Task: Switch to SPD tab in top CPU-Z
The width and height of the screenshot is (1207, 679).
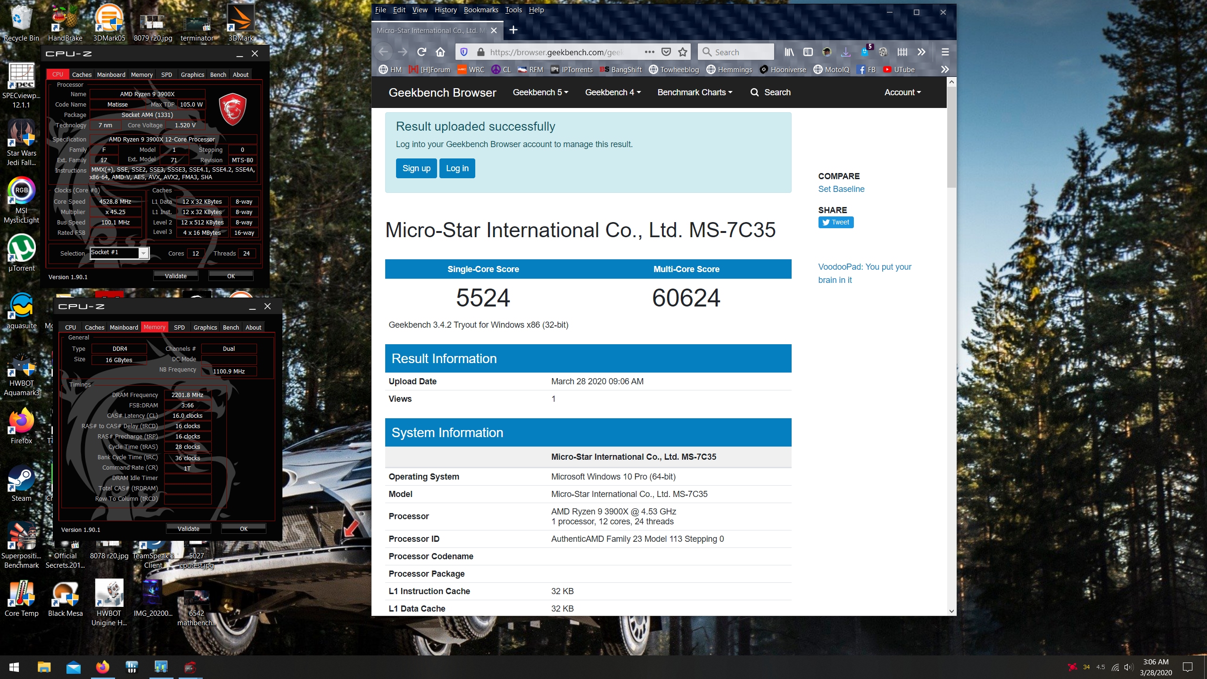Action: coord(166,75)
